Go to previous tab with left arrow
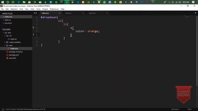 coord(34,13)
